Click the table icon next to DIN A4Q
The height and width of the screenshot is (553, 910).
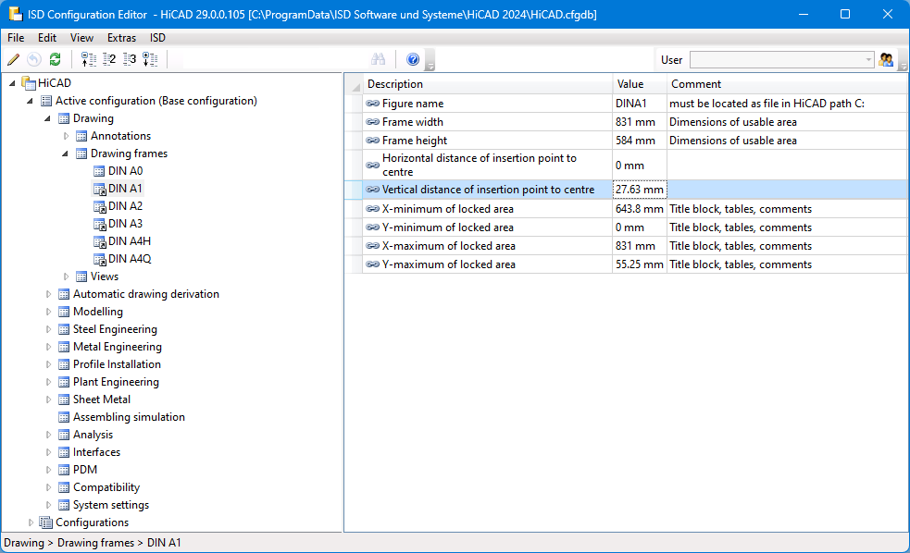(99, 259)
